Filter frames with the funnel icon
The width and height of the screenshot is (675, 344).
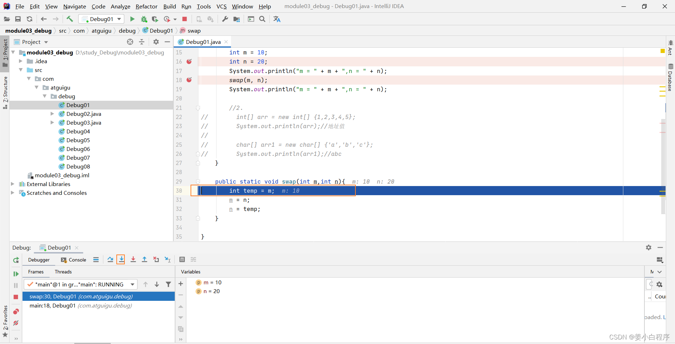(x=168, y=284)
